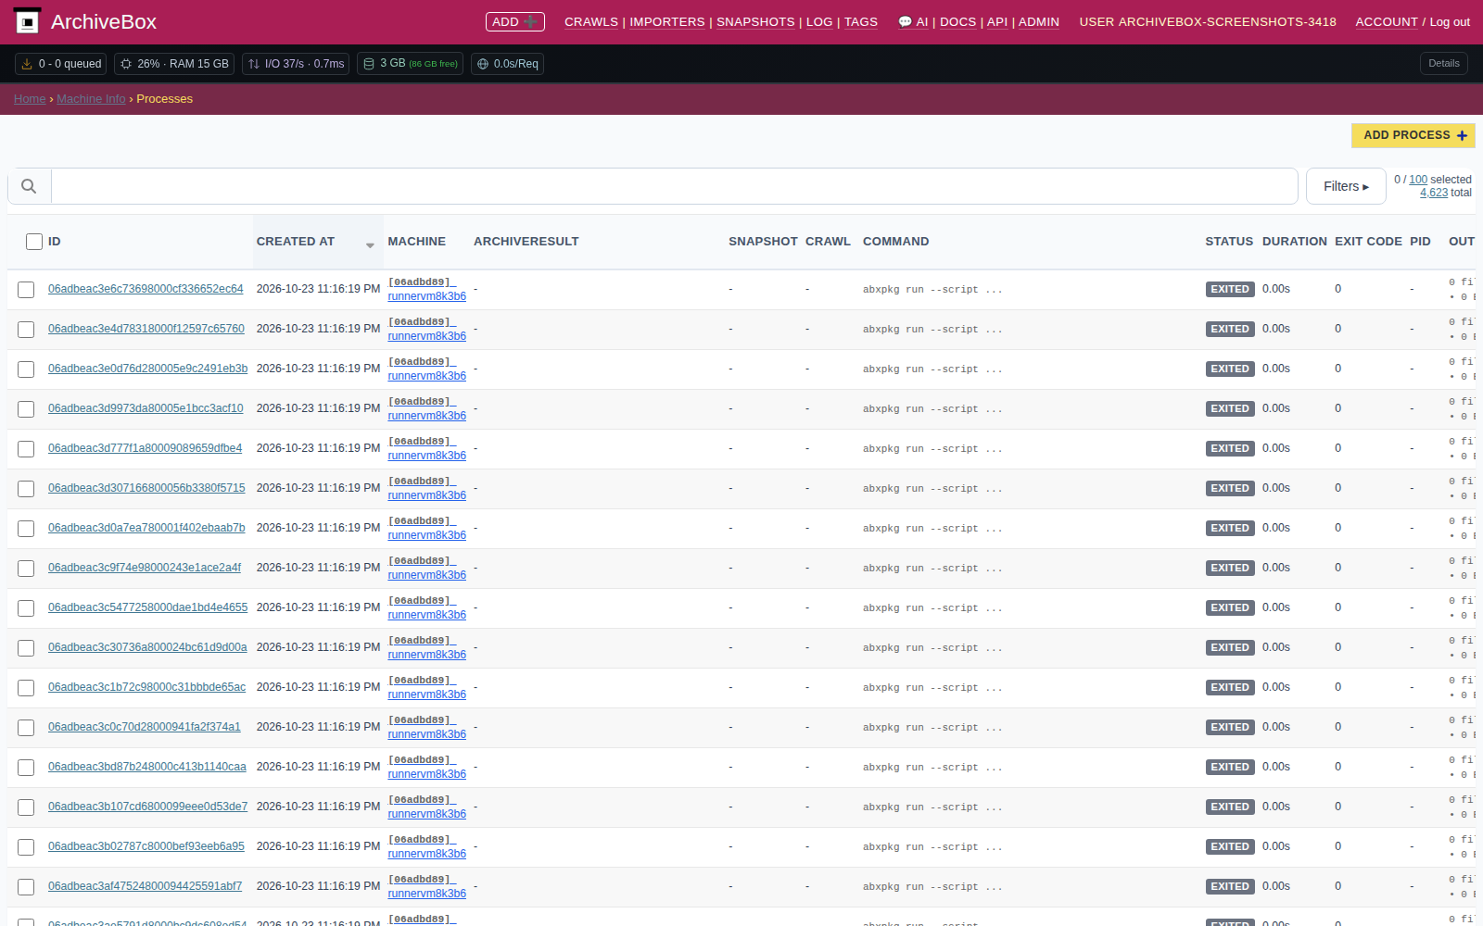Click the ArchiveBox logo icon
The image size is (1483, 926).
[27, 21]
